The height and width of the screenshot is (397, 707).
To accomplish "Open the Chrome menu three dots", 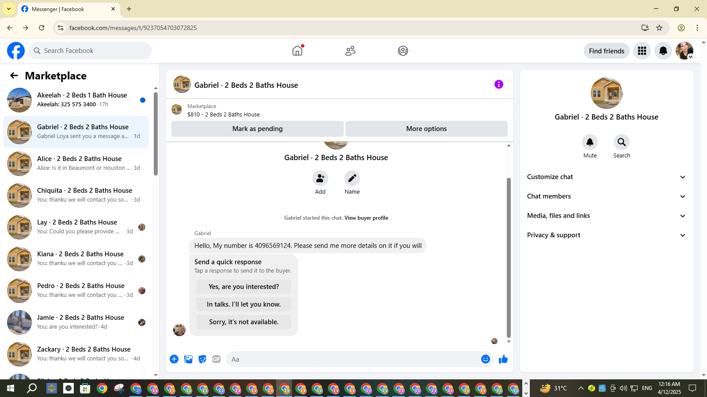I will coord(697,28).
